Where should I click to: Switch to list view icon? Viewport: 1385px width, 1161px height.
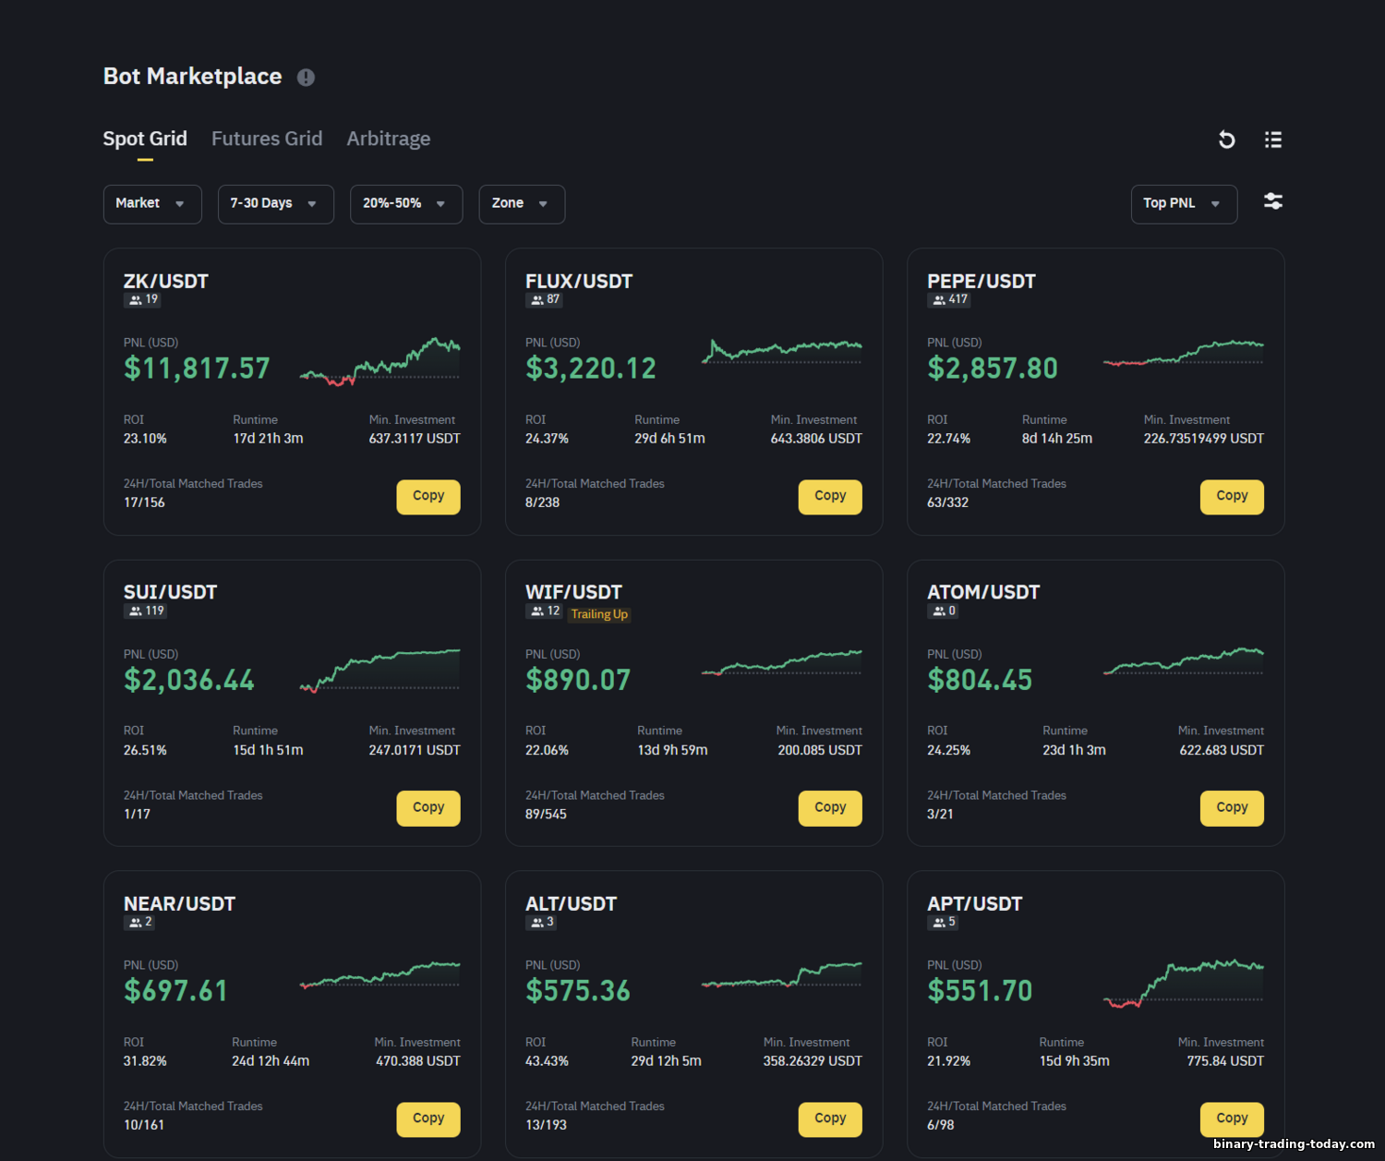coord(1273,139)
